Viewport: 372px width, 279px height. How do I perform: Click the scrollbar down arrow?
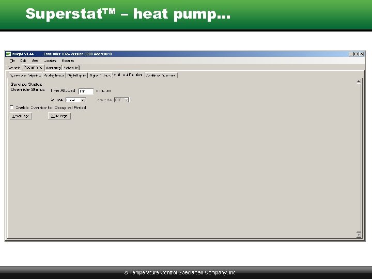coord(359,235)
